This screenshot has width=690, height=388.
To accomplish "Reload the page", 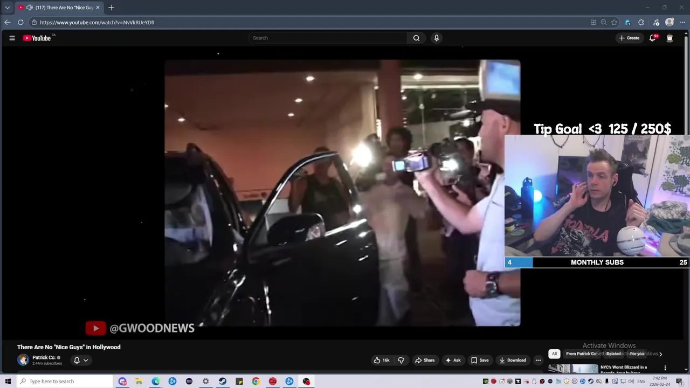I will (20, 22).
